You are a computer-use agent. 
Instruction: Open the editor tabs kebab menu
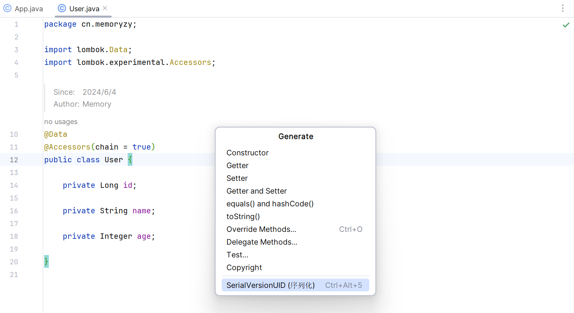coord(563,9)
